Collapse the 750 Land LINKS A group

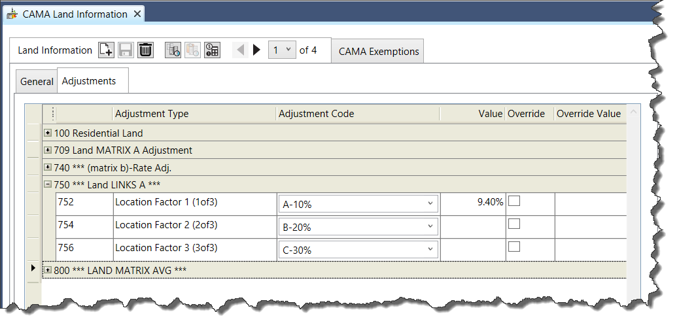tap(48, 184)
